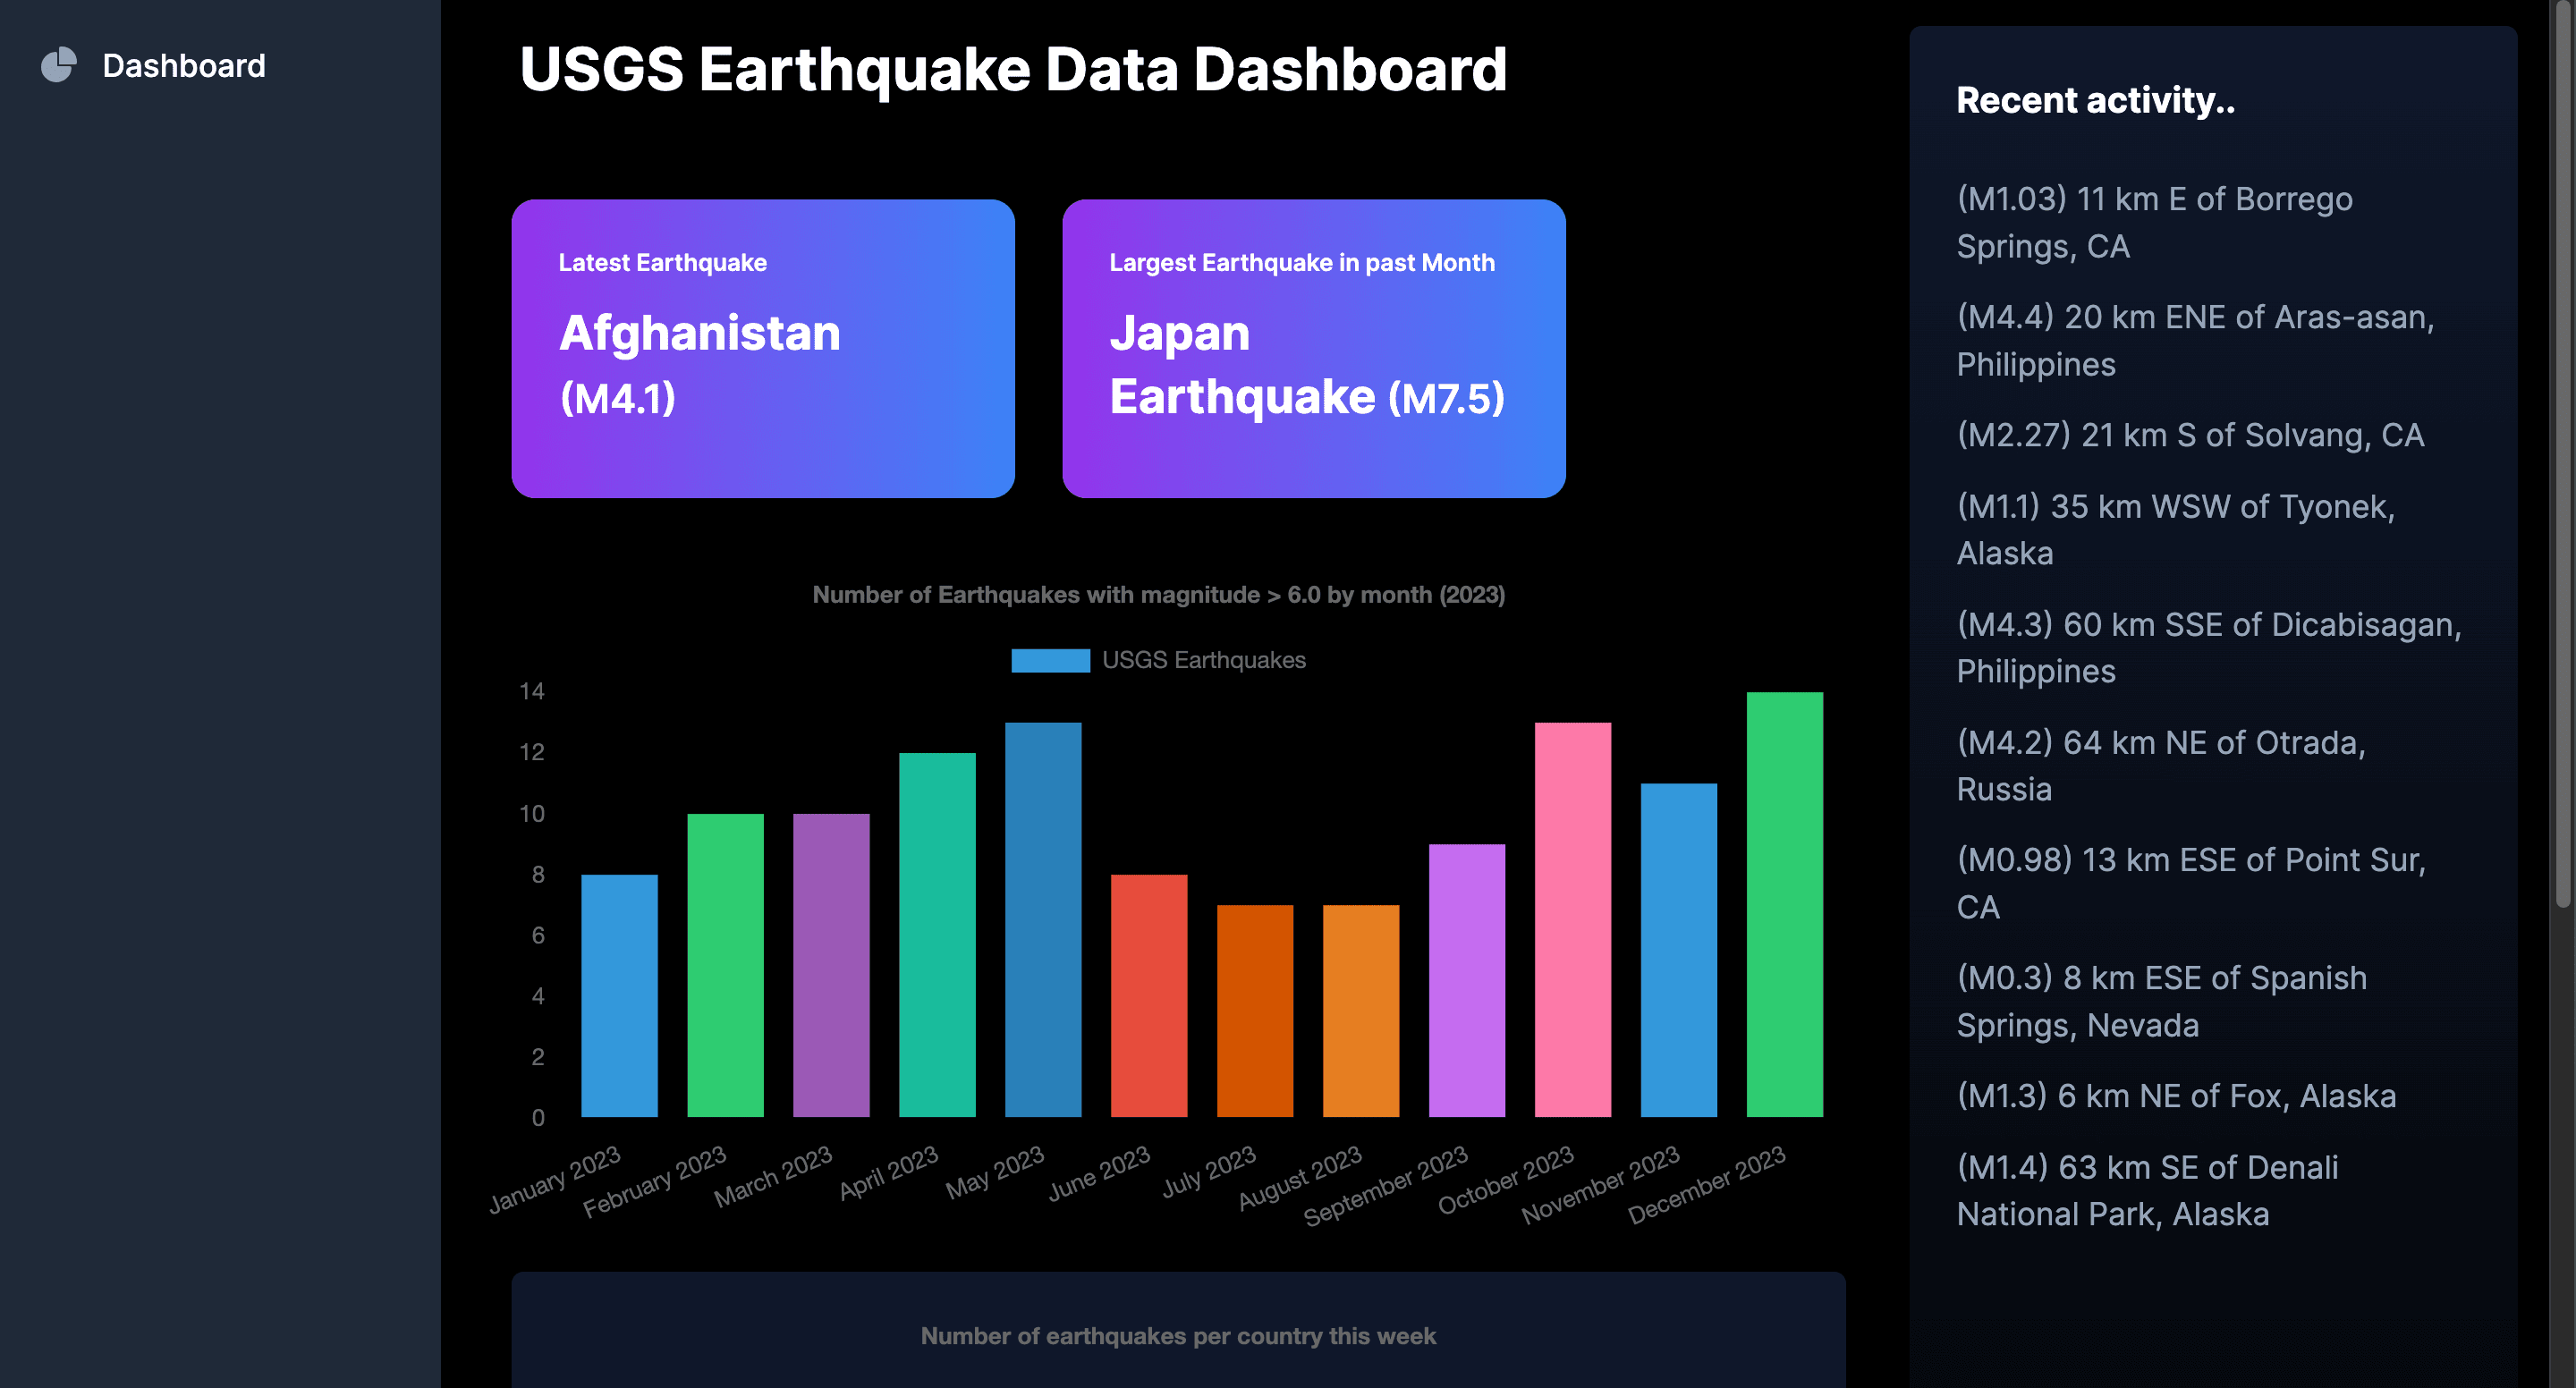The image size is (2576, 1388).
Task: Click the page's vertical scrollbar thumb
Action: (2563, 455)
